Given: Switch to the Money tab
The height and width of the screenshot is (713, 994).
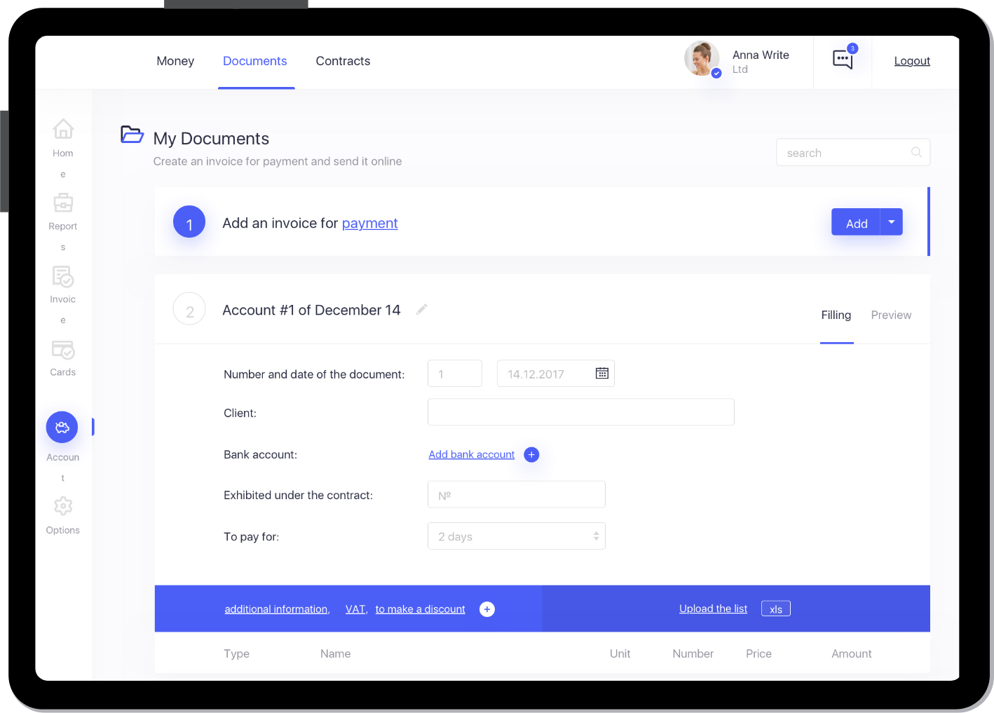Looking at the screenshot, I should [175, 61].
